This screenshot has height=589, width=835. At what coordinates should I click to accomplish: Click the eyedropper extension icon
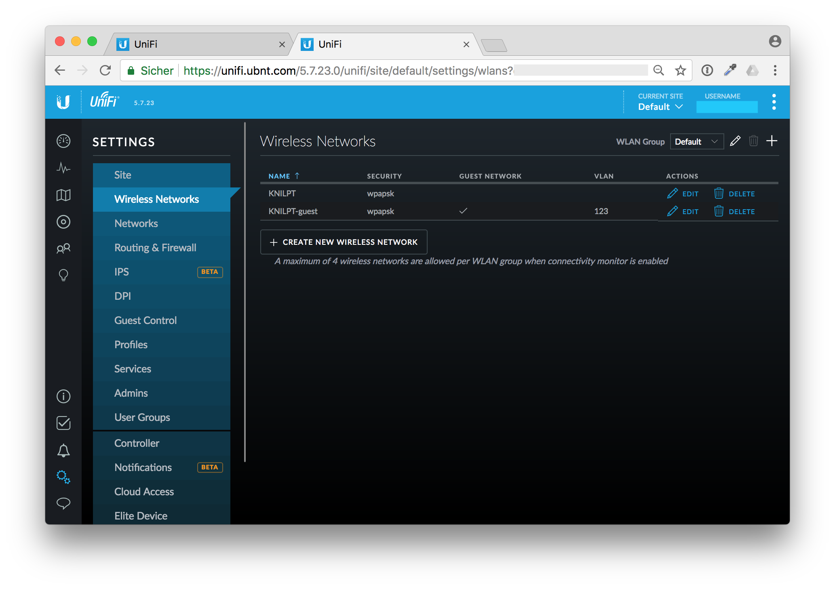click(730, 70)
